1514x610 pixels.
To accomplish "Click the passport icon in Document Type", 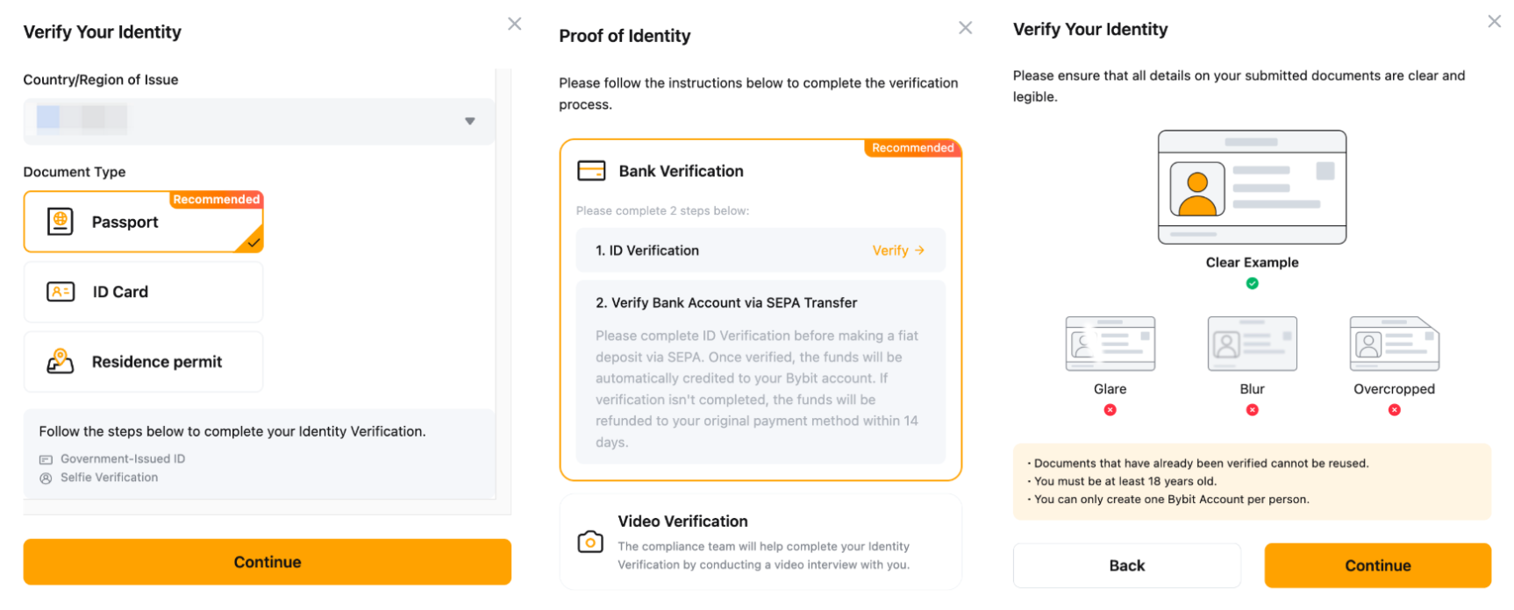I will 60,222.
